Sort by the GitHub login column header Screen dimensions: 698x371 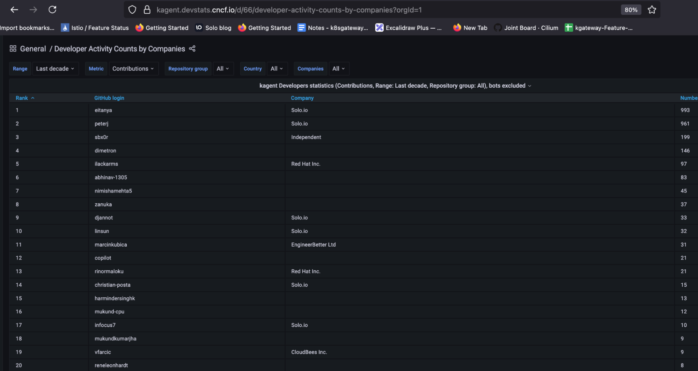point(109,98)
